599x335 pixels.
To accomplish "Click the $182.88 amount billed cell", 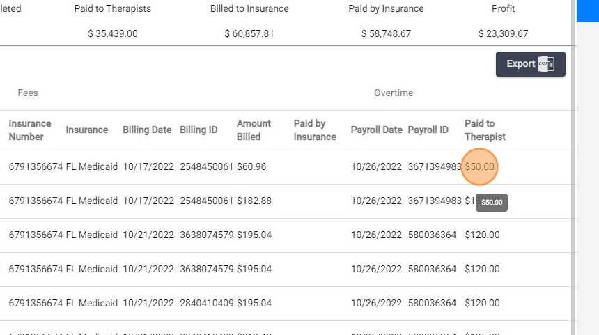I will [254, 201].
